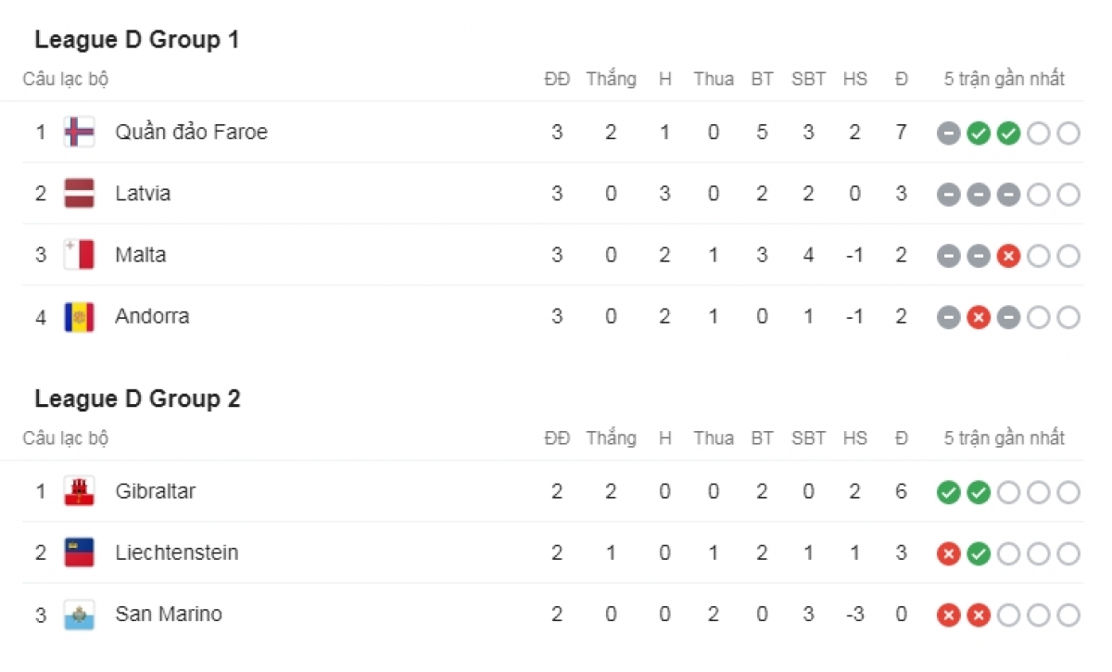Viewport: 1112px width, 672px height.
Task: Click the Liechtenstein flag icon
Action: tap(79, 552)
